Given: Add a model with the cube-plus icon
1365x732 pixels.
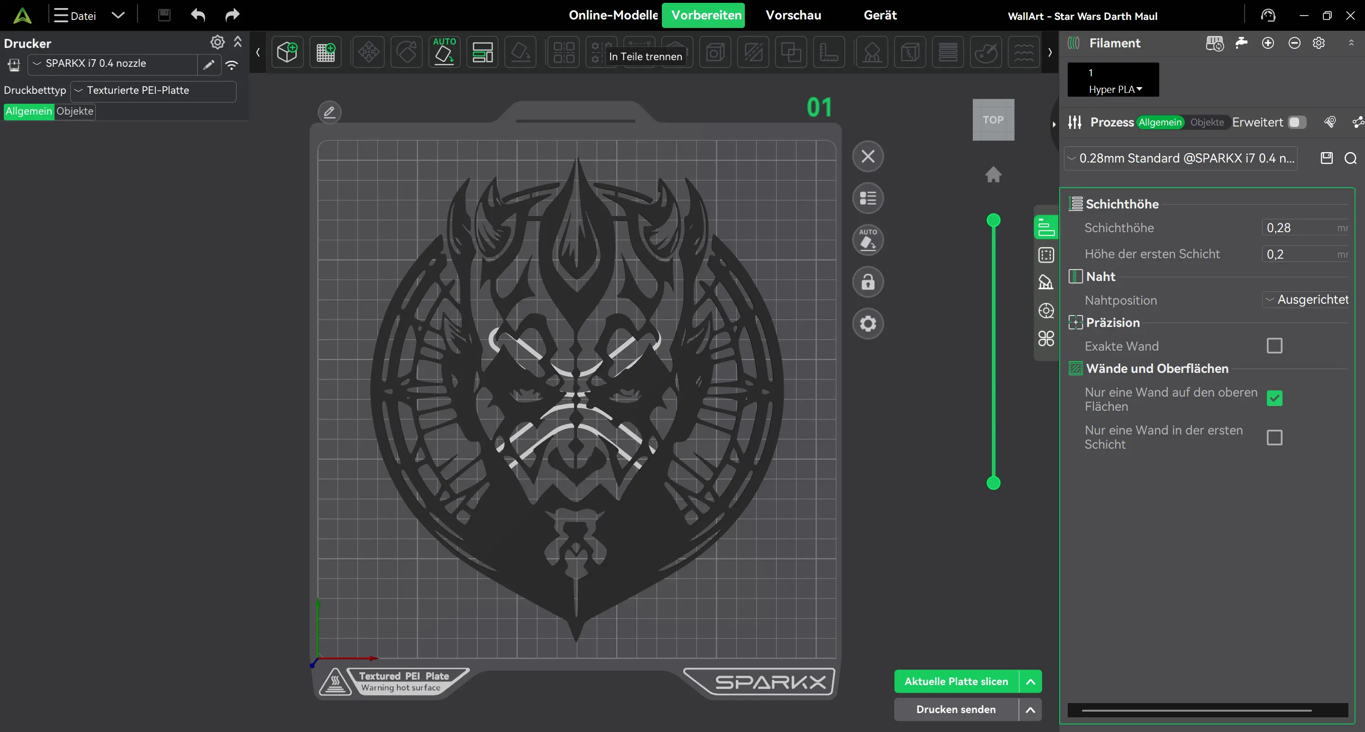Looking at the screenshot, I should 287,52.
